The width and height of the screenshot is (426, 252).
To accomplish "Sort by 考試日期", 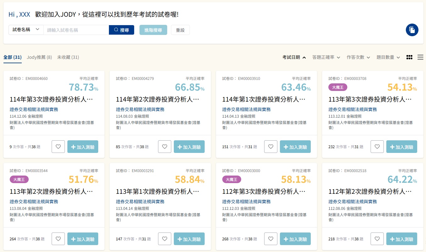I will [x=294, y=57].
